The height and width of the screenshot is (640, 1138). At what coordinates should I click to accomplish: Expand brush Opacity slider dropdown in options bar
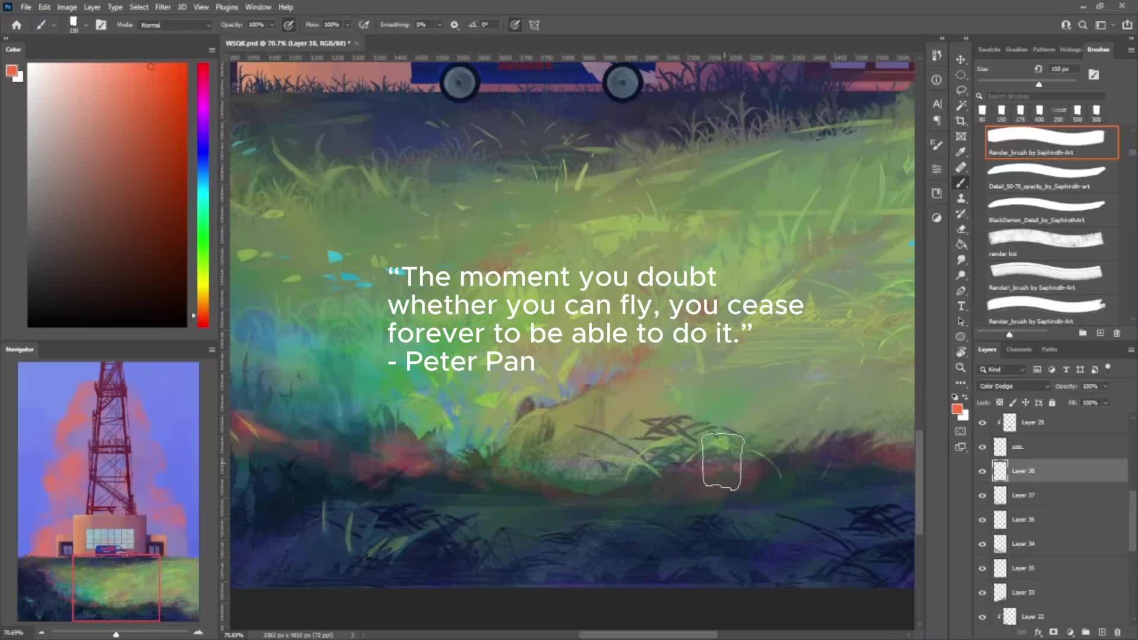point(272,25)
